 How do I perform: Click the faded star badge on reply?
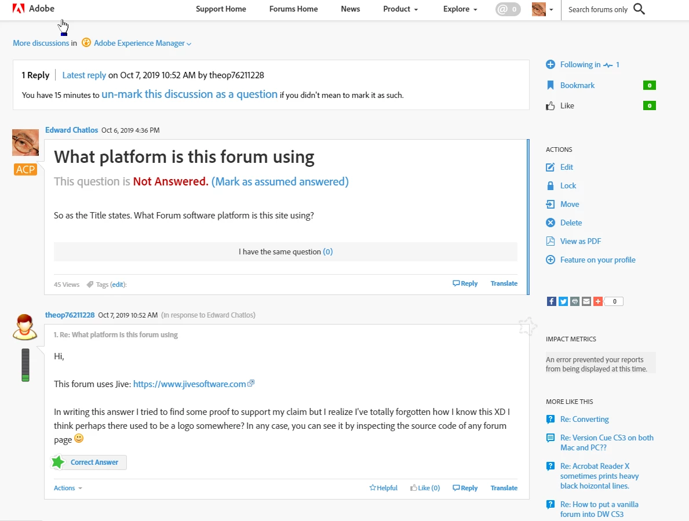[x=527, y=326]
